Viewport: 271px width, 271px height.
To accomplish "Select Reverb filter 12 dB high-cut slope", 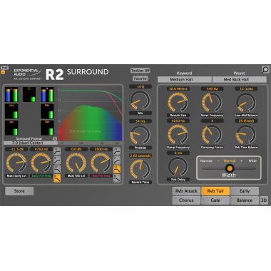I will [x=117, y=169].
